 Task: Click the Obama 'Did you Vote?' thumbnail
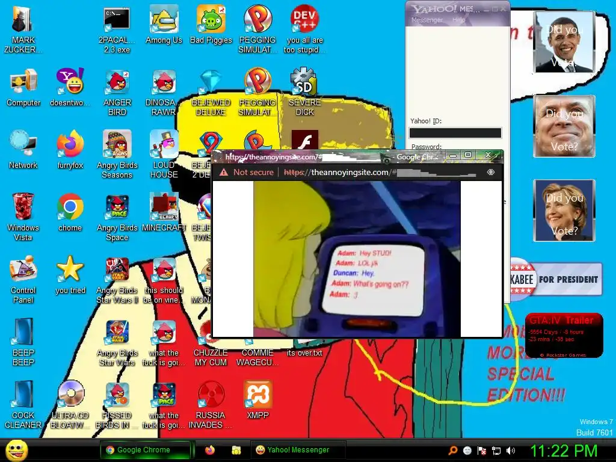(564, 42)
